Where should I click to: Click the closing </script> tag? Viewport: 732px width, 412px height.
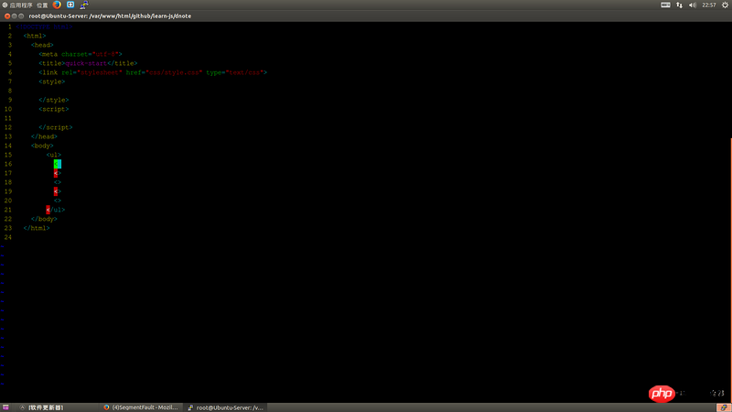click(56, 127)
